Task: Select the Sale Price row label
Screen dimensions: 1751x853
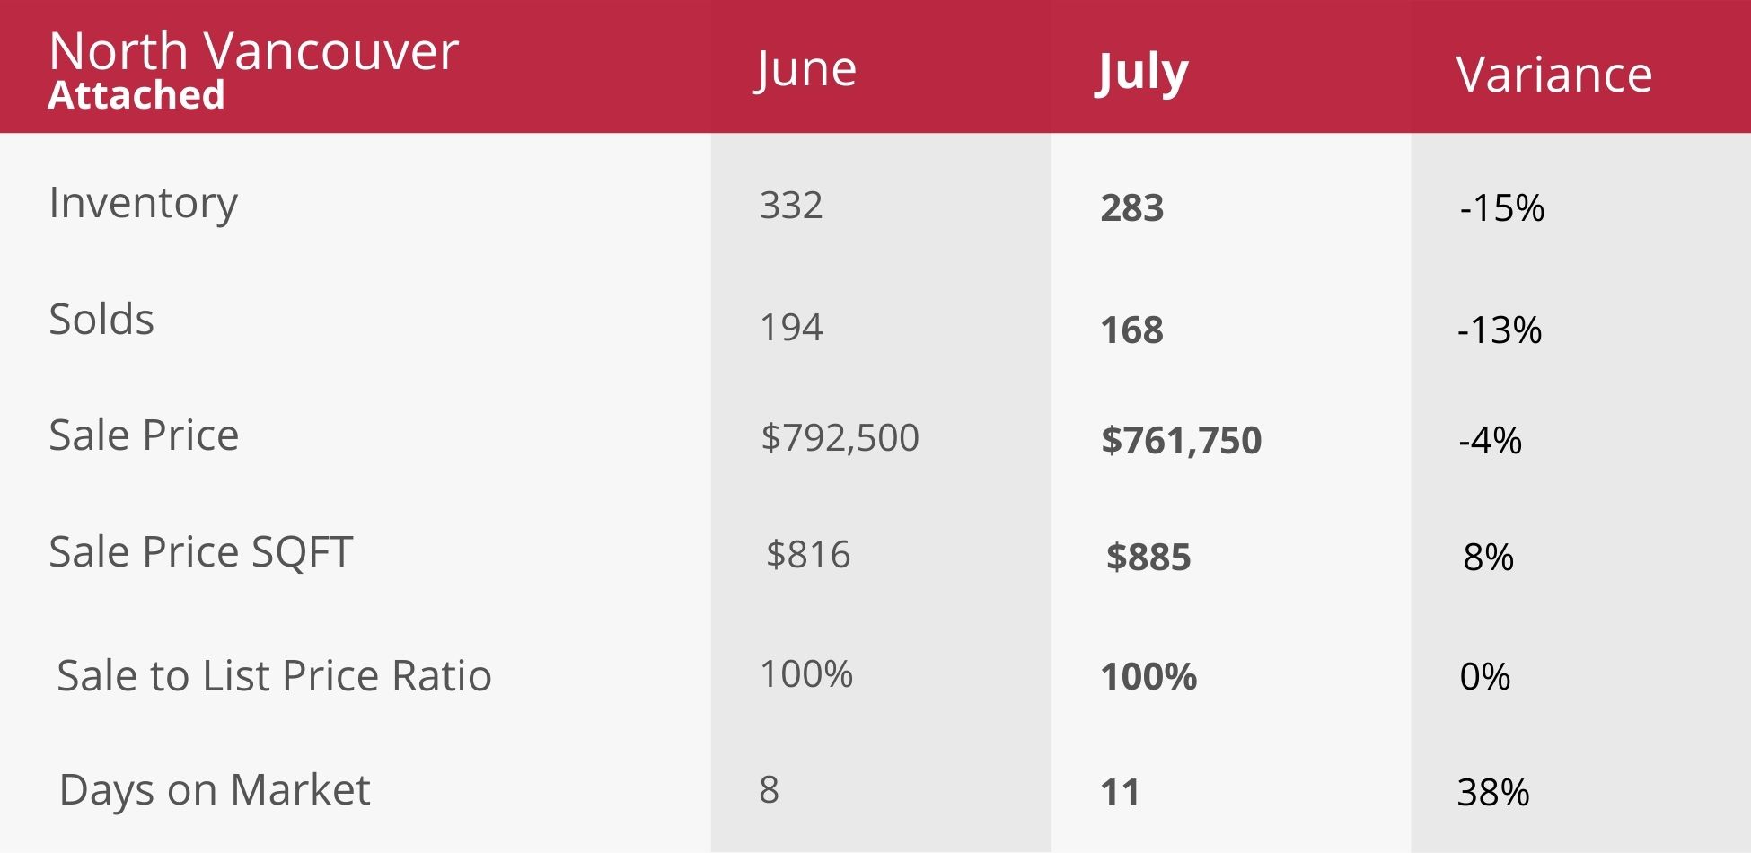Action: coord(144,435)
